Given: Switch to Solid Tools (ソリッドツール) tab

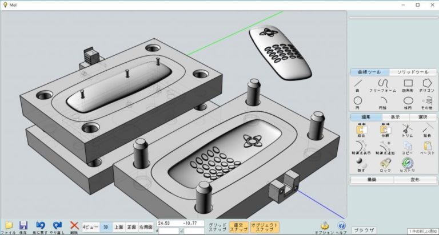Looking at the screenshot, I should pos(413,72).
